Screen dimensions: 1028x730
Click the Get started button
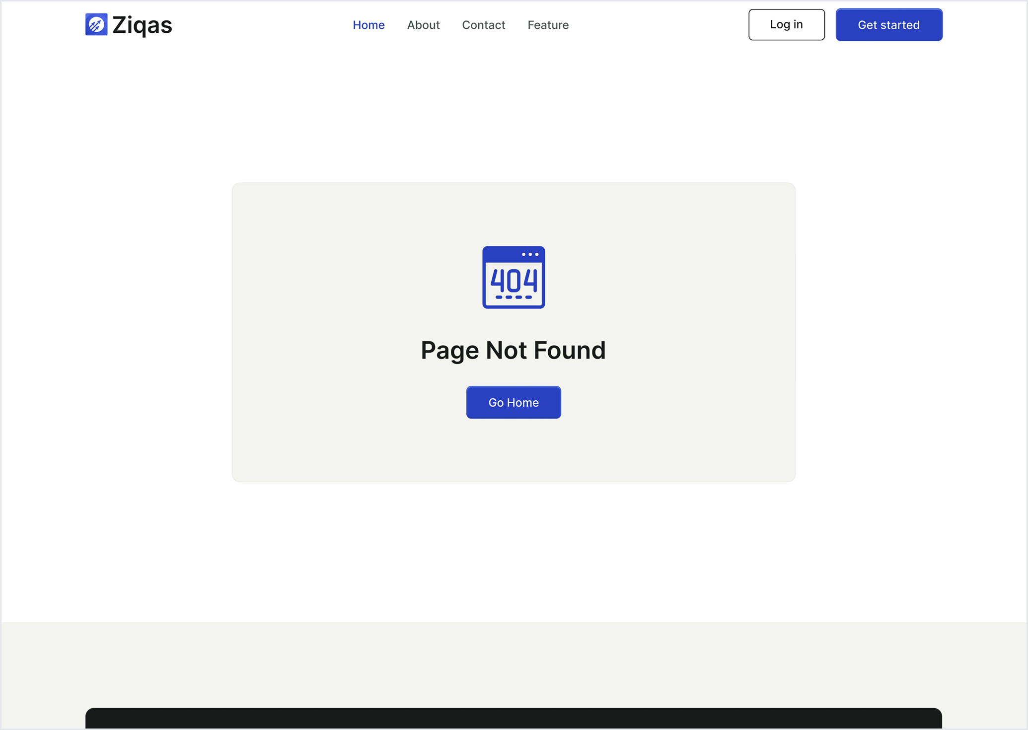coord(888,25)
